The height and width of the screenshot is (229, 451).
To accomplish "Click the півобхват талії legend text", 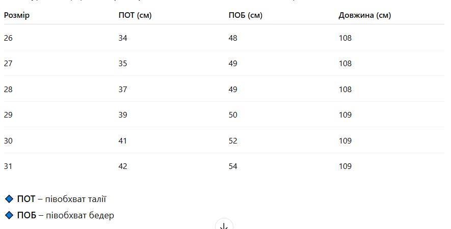I will [x=75, y=199].
